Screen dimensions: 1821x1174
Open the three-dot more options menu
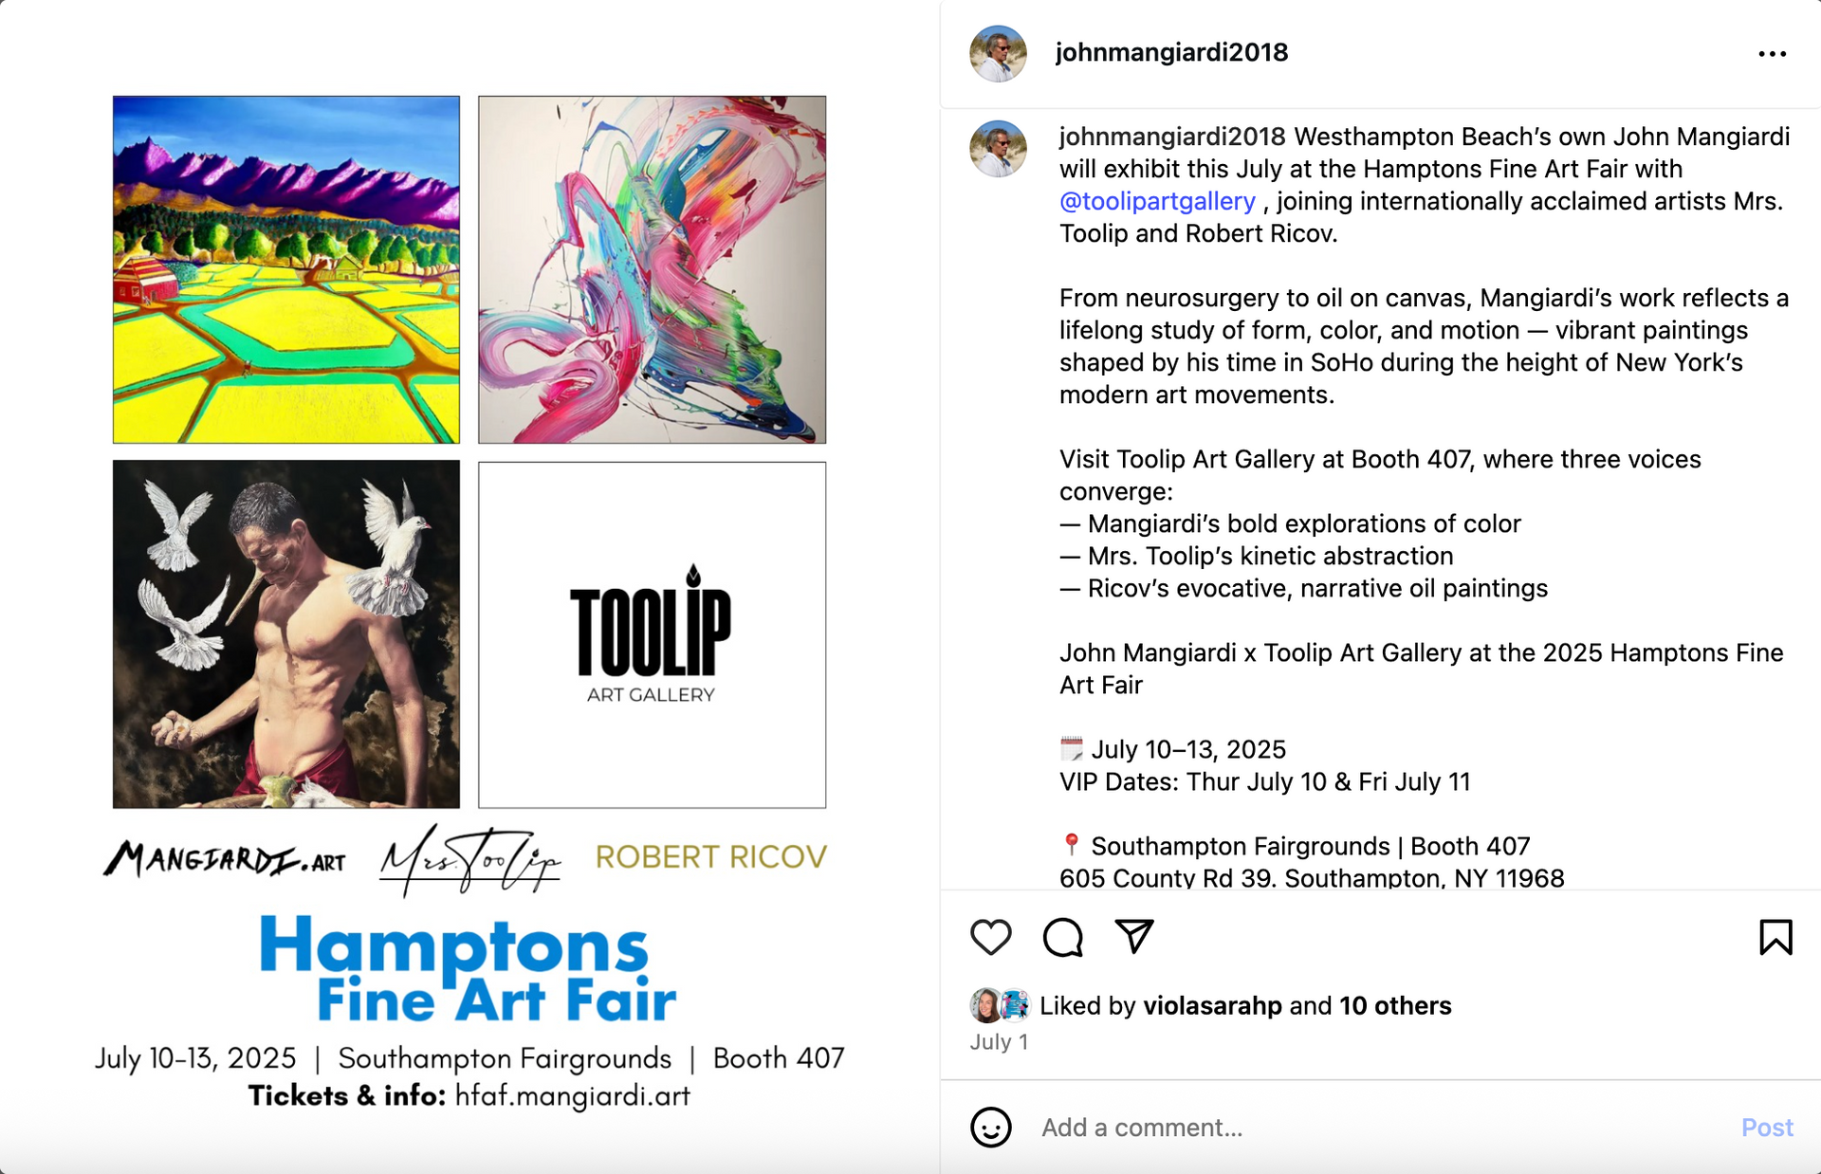click(x=1772, y=54)
